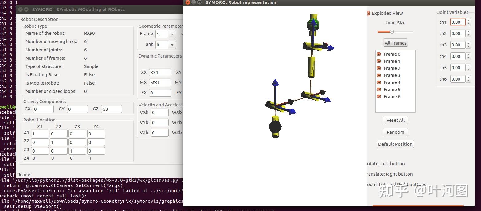Uncheck Frame 4 in the frames list
Image resolution: width=481 pixels, height=211 pixels.
[x=379, y=82]
